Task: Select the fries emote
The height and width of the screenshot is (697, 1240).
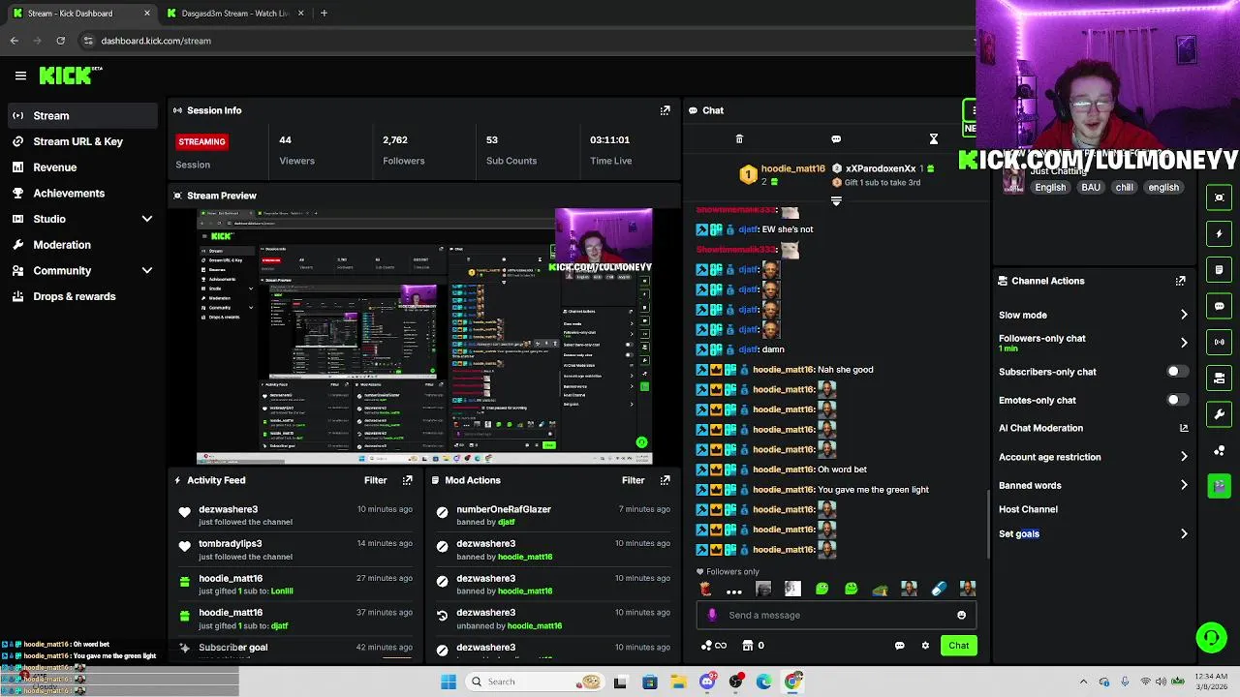Action: (x=705, y=589)
